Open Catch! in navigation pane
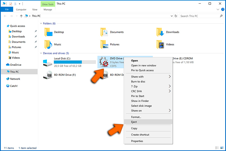Image resolution: width=226 pixels, height=151 pixels. pos(12,86)
